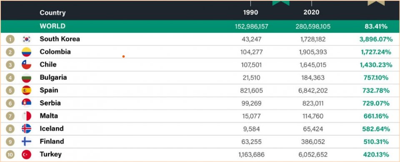Select the Chile flag icon
Screen dimensions: 400x162
(x=26, y=65)
